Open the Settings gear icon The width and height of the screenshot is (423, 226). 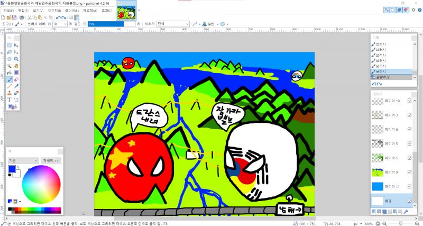point(413,10)
